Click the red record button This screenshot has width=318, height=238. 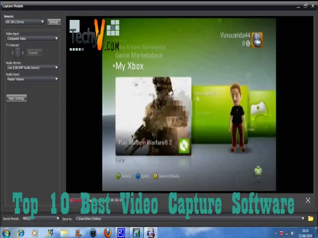click(x=72, y=200)
